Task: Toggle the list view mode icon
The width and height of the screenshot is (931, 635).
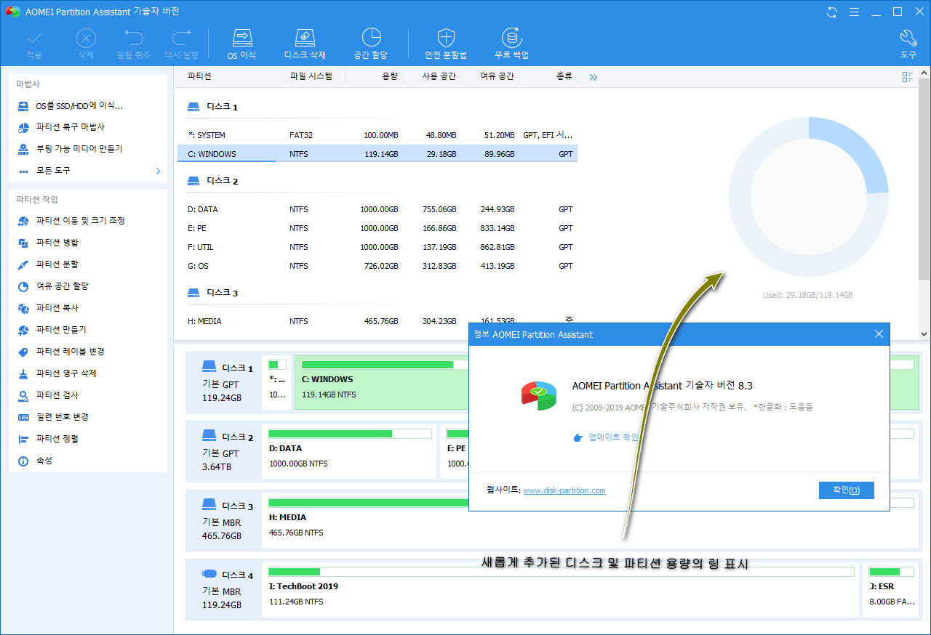Action: (x=907, y=77)
